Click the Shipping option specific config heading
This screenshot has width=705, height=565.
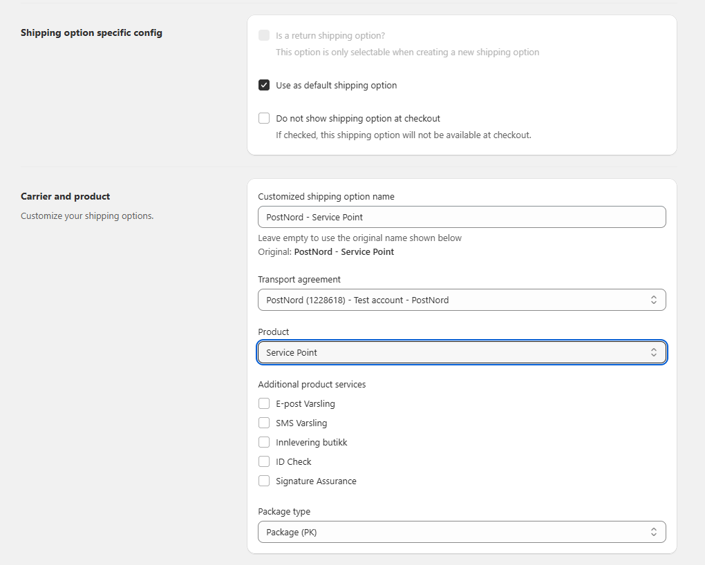click(x=91, y=32)
